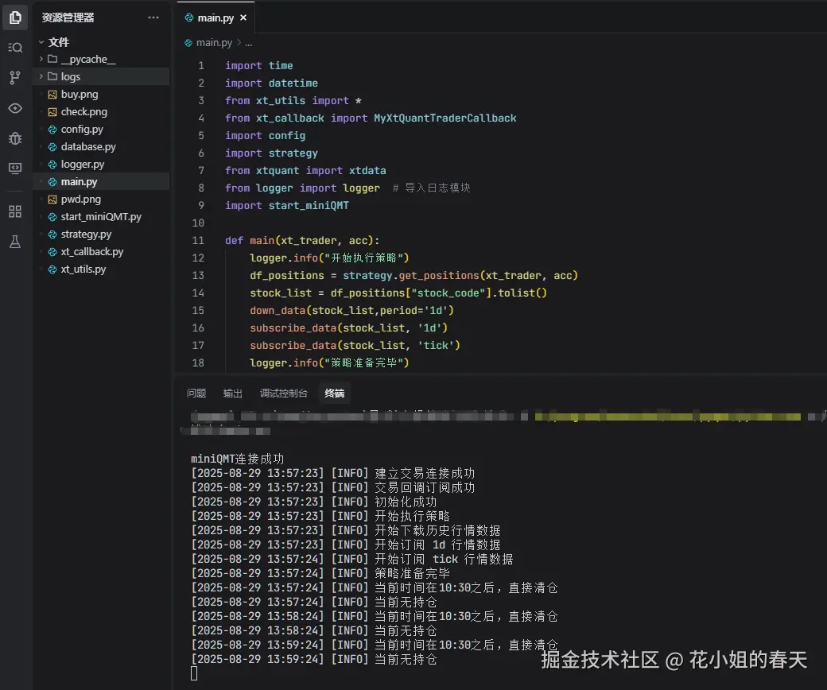Screen dimensions: 827x690
Task: Click the breadcrumb ellipsis after main.py
Action: pyautogui.click(x=248, y=43)
